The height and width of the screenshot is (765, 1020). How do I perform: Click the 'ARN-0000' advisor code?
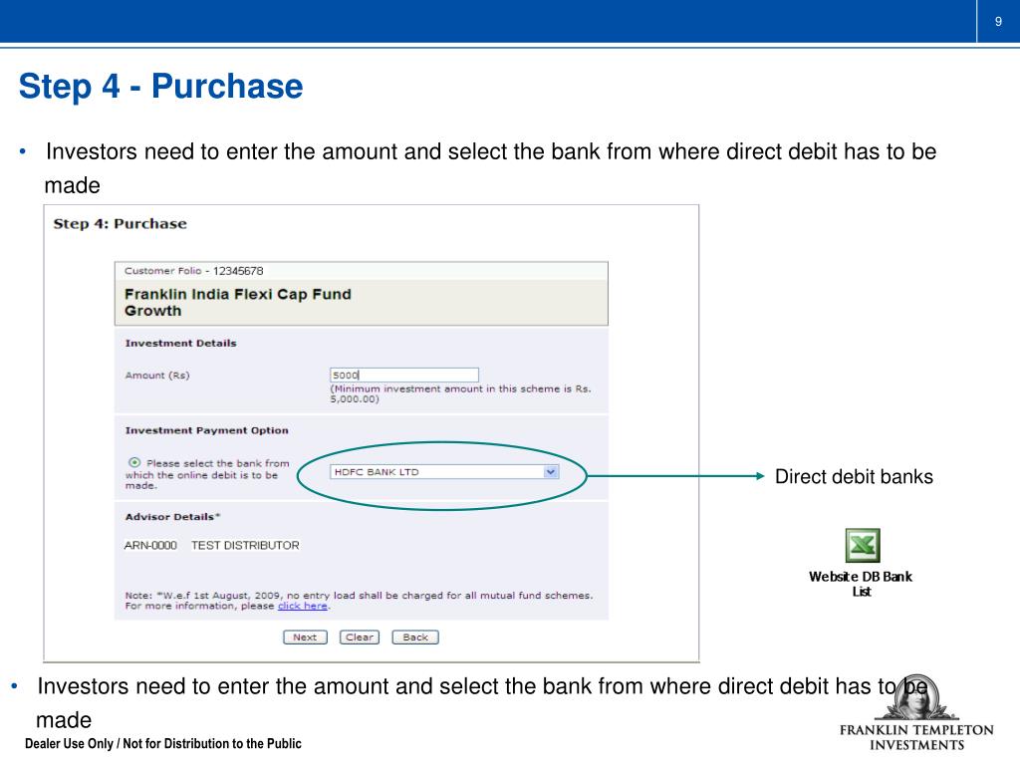(150, 545)
